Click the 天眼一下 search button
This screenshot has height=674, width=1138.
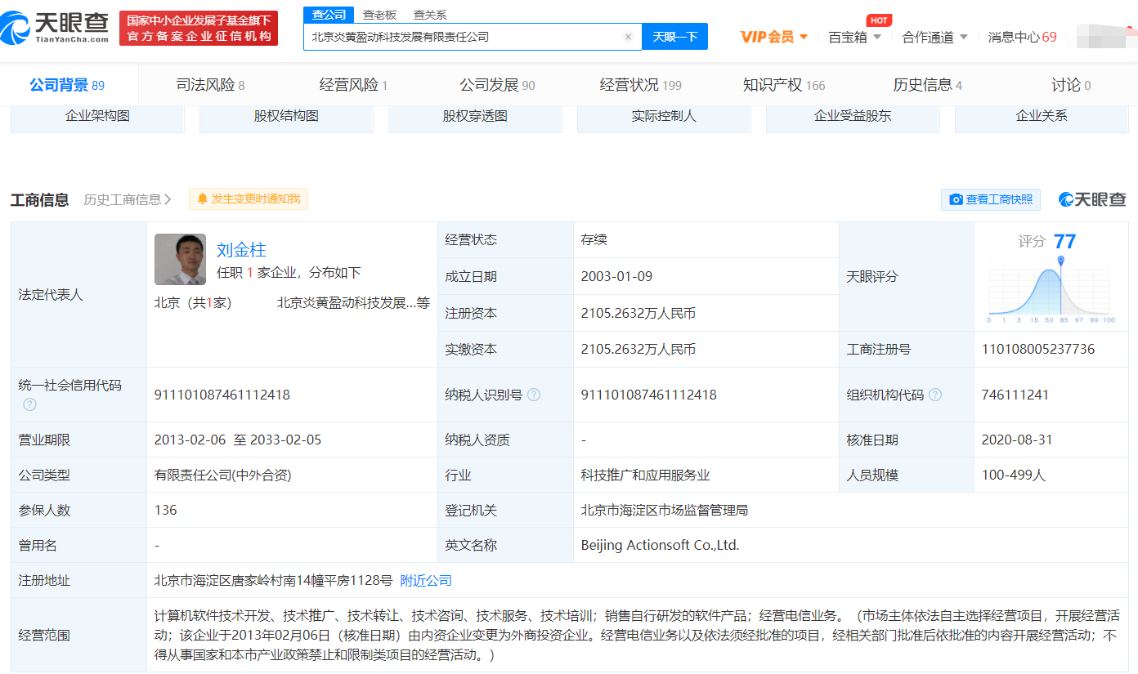point(674,37)
